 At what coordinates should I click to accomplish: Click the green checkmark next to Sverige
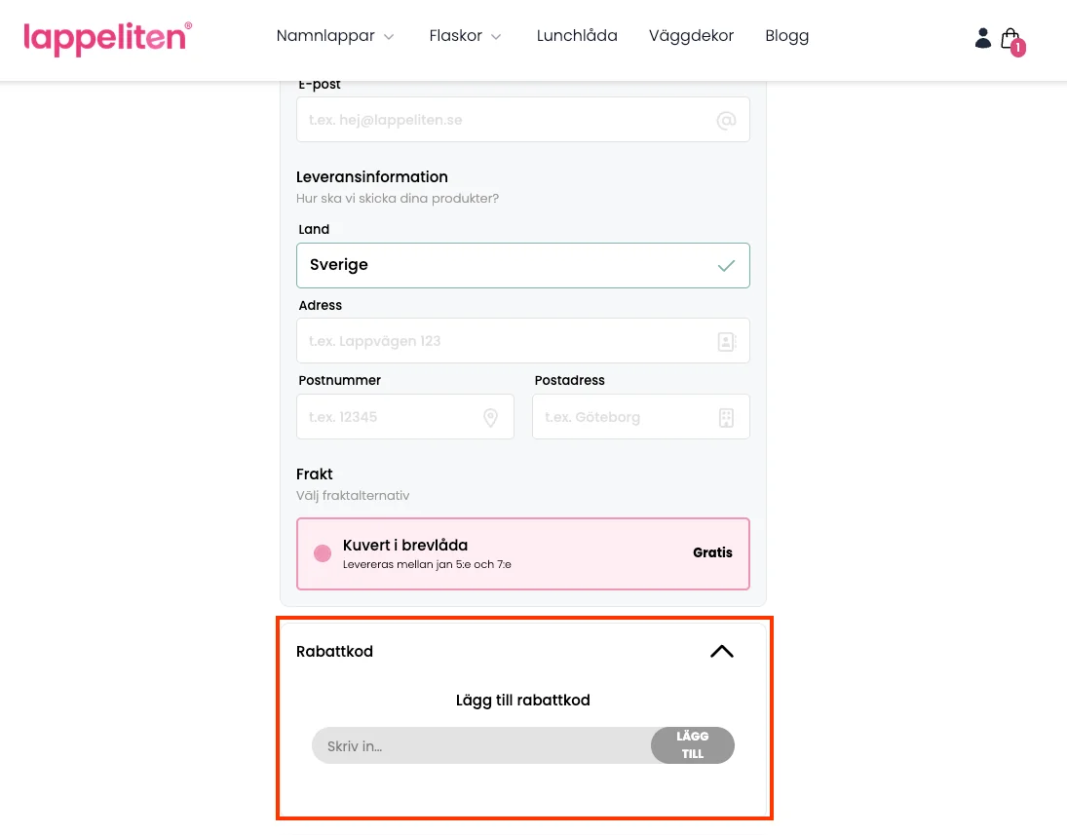726,264
